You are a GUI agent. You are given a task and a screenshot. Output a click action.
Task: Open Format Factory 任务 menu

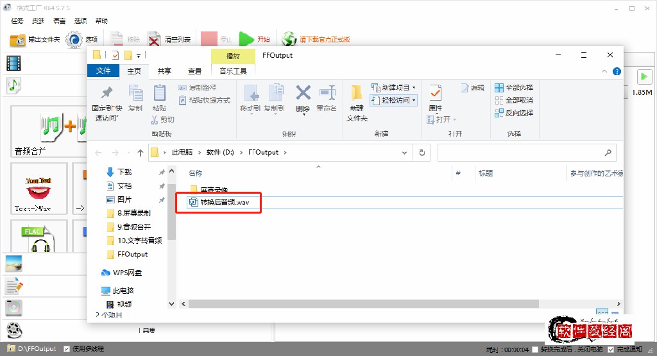17,21
